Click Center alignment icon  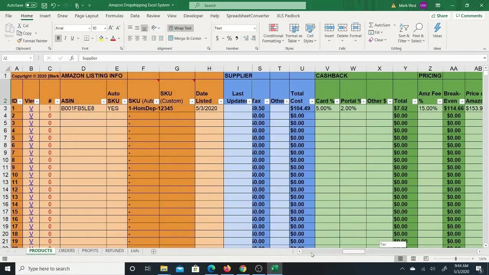point(137,38)
